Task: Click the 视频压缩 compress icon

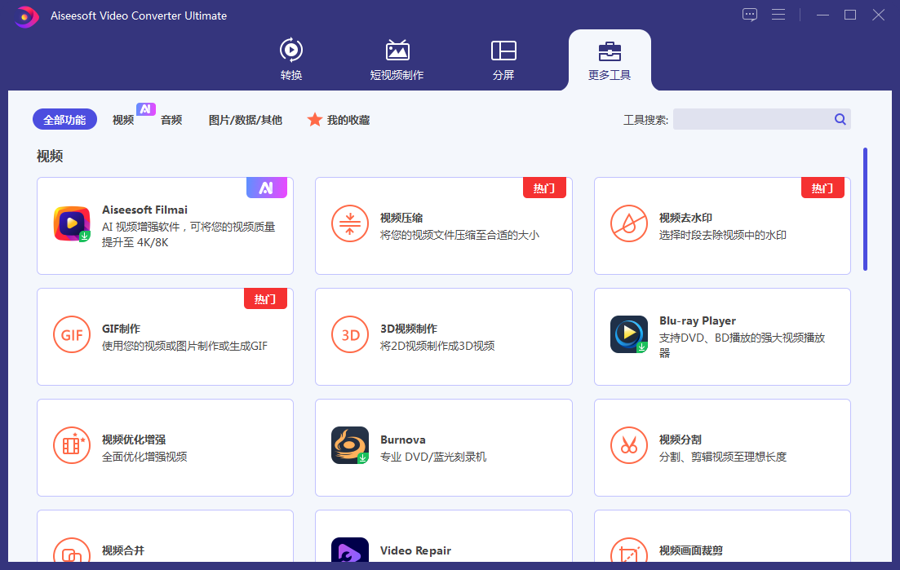Action: (x=350, y=223)
